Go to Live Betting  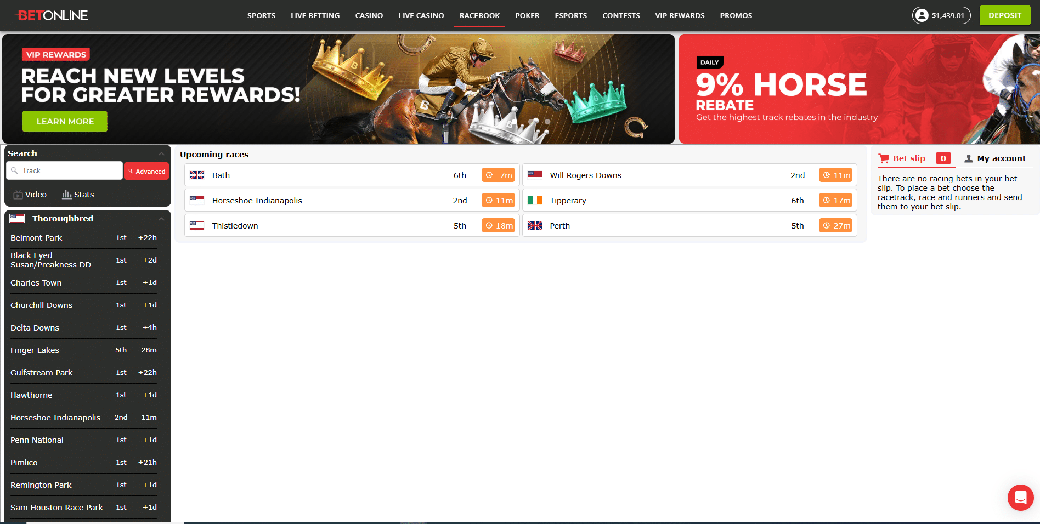315,15
